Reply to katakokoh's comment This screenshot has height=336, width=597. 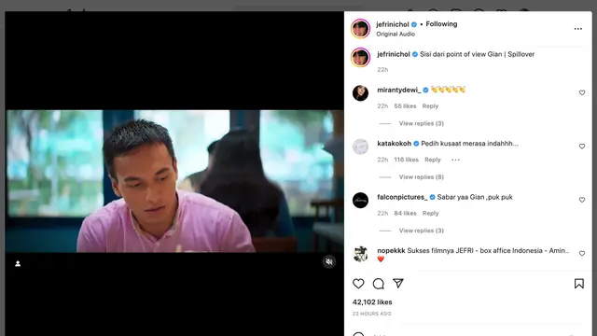coord(433,160)
